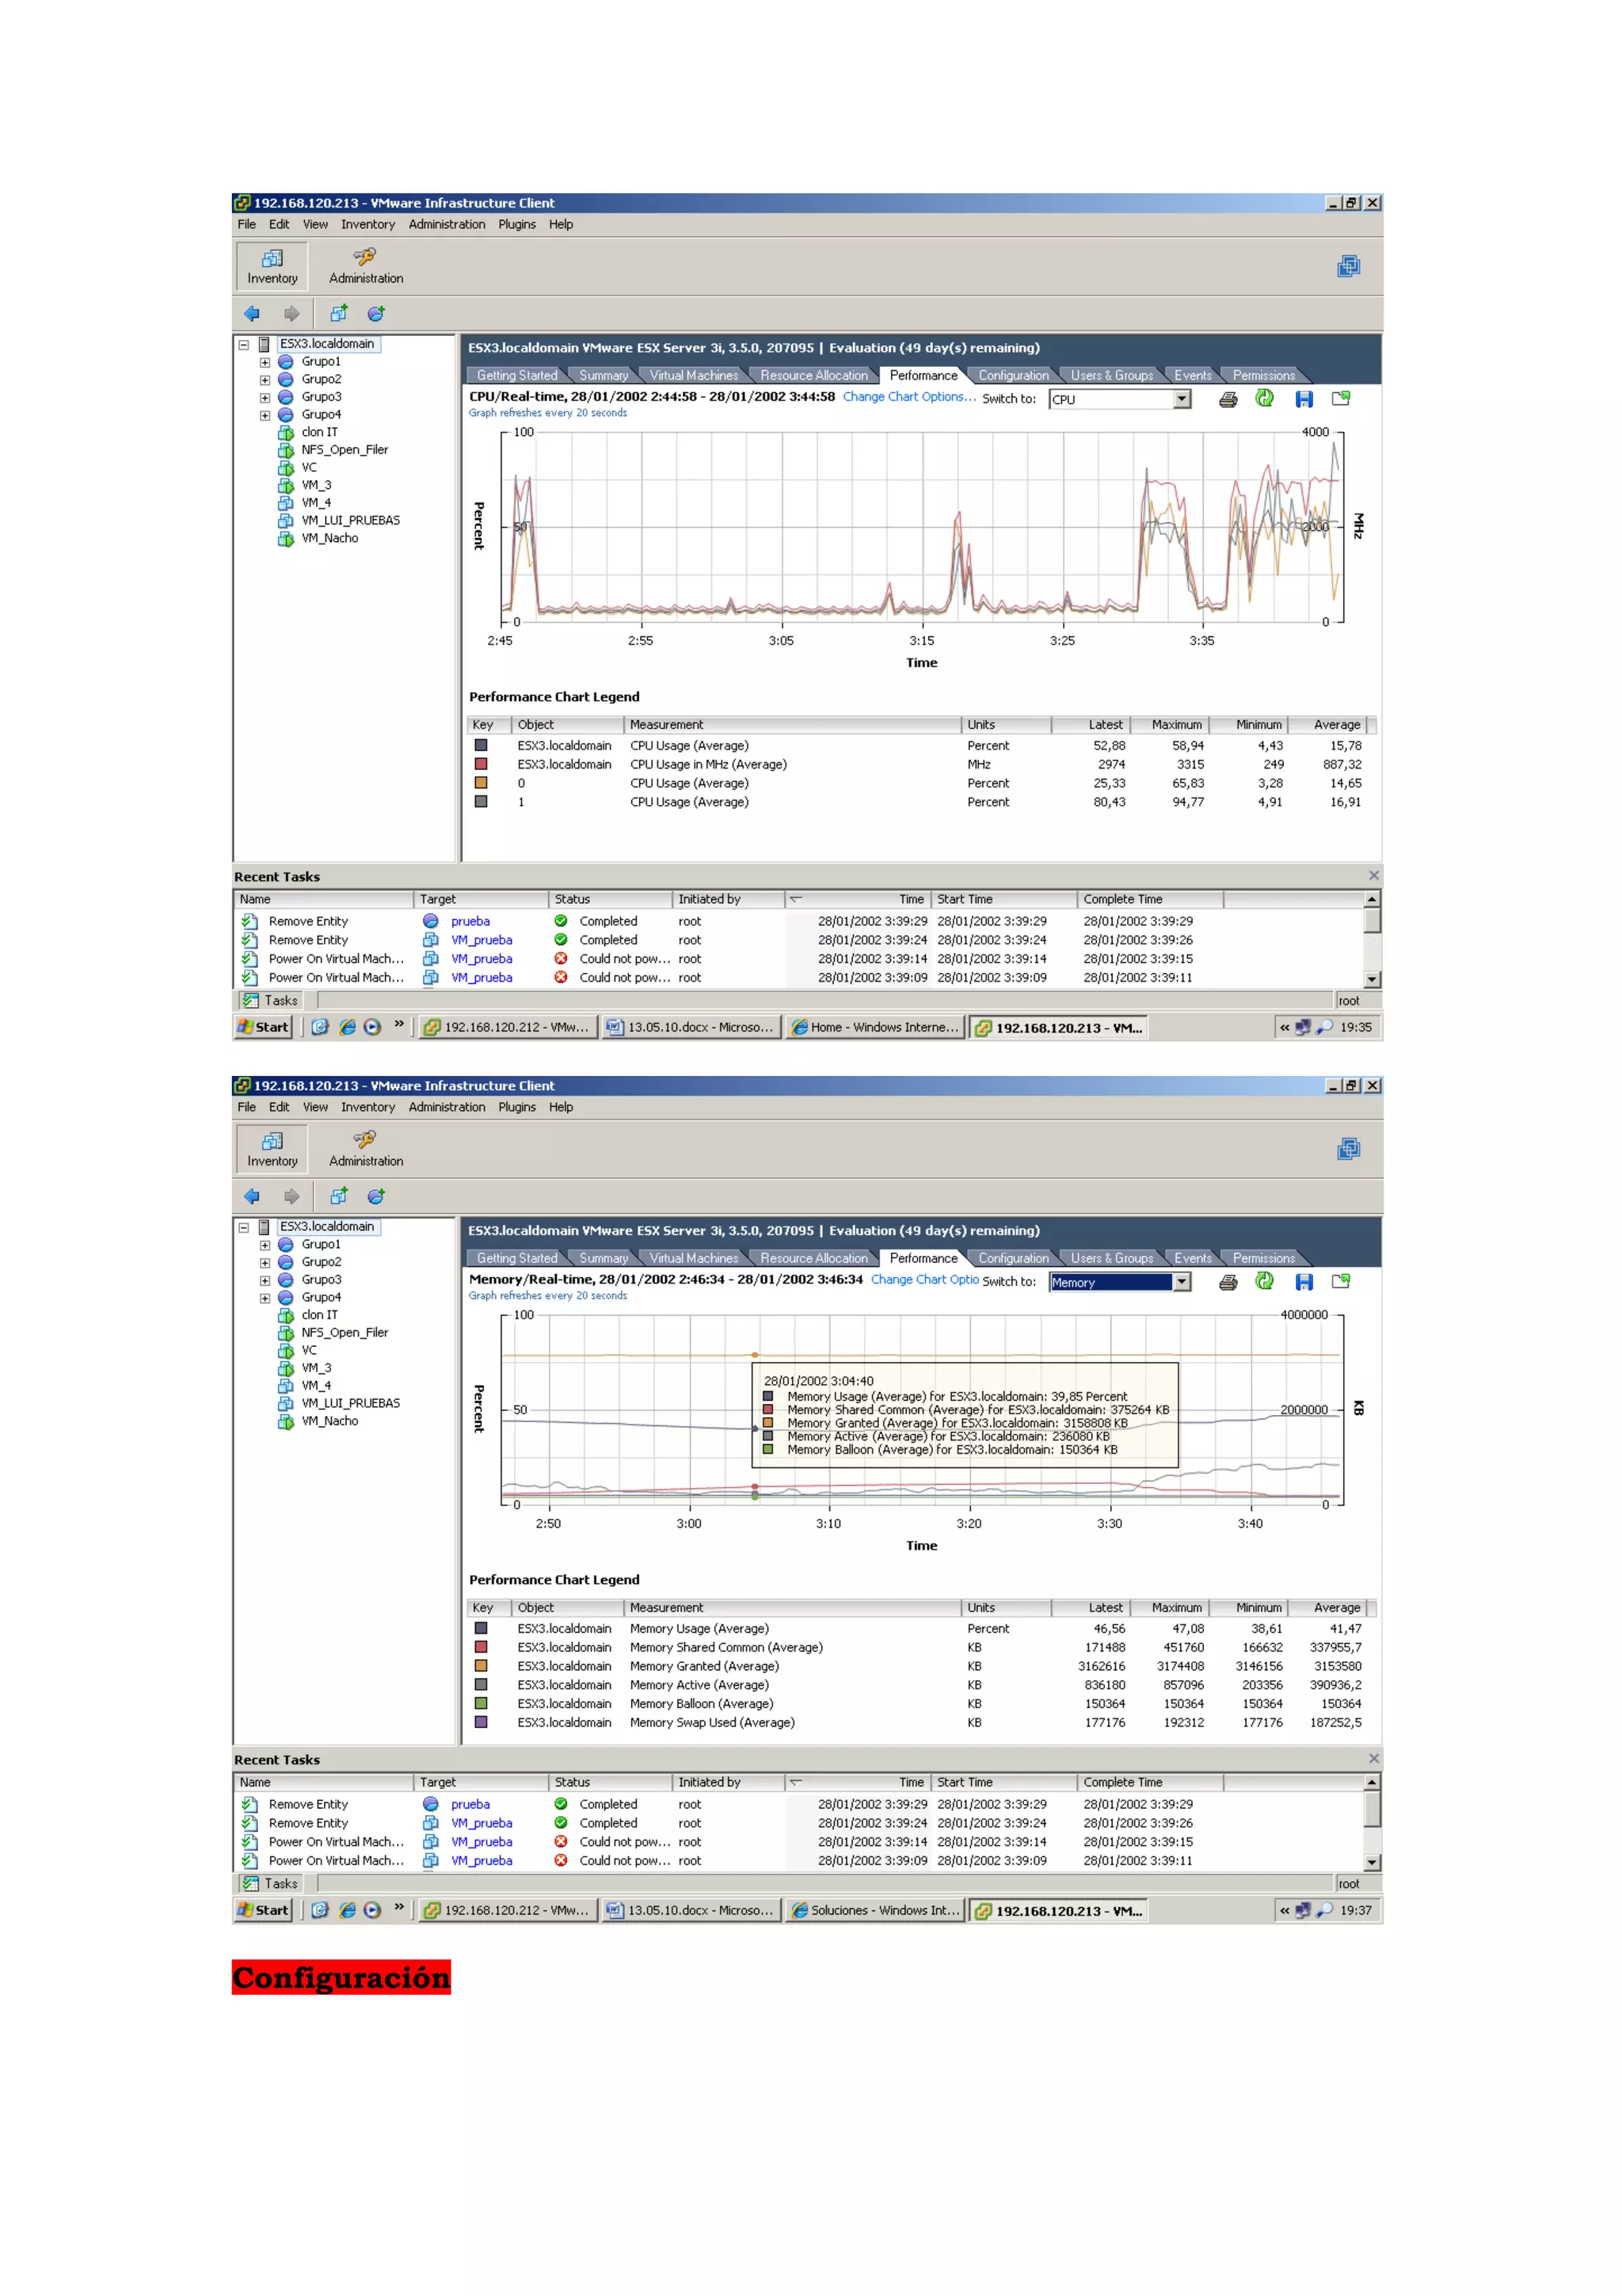Click the blue save chart icon near the CPU dropdown
This screenshot has height=2296, width=1622.
(x=1303, y=400)
